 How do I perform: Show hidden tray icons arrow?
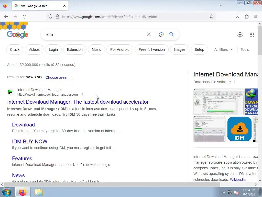[x=224, y=192]
